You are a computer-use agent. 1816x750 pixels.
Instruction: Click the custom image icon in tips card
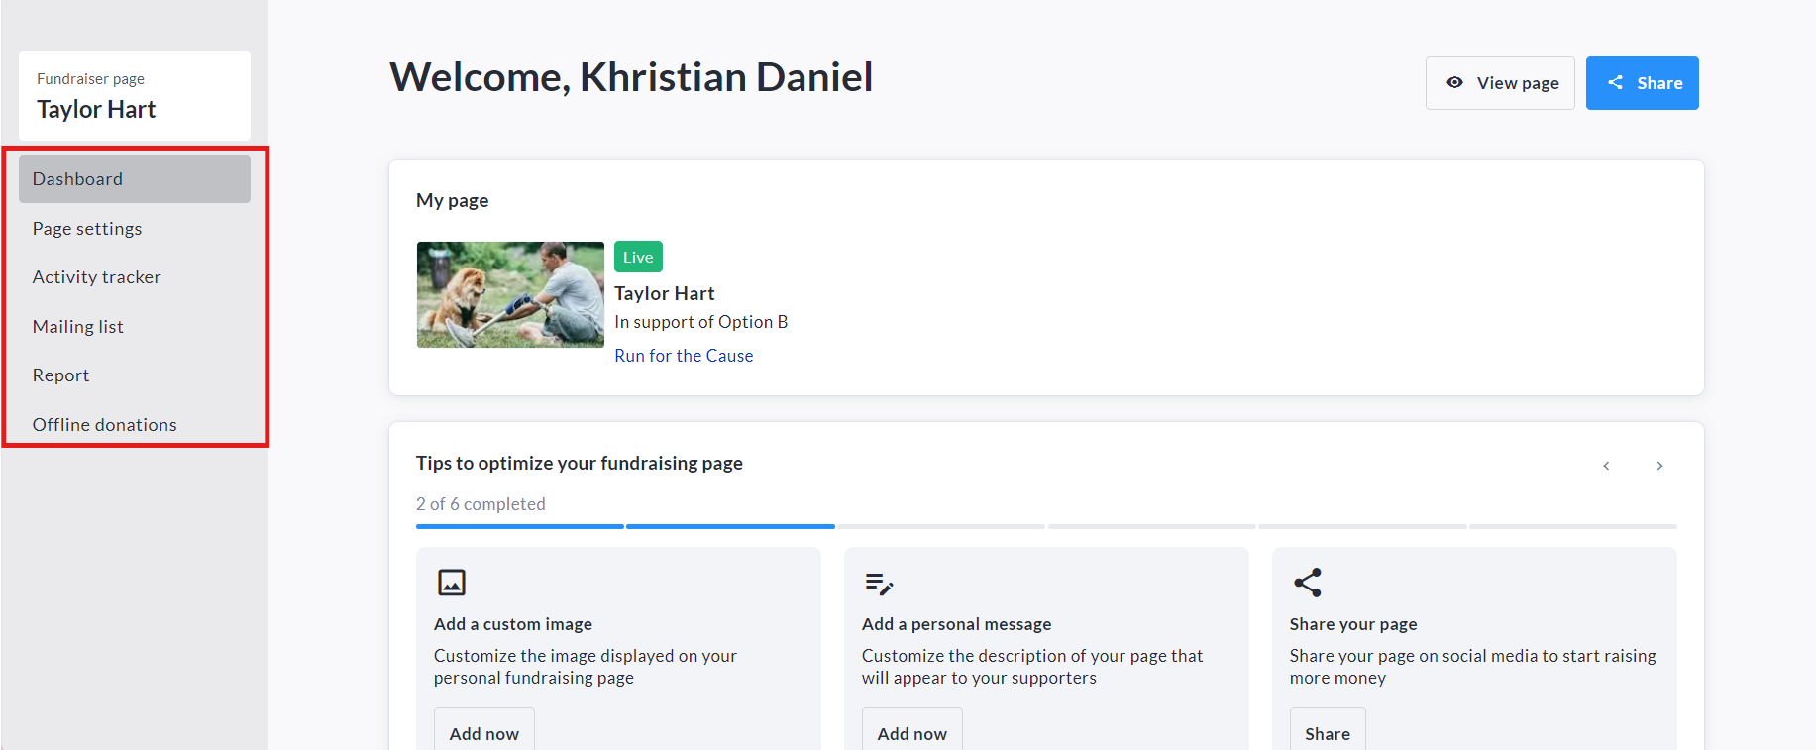click(x=452, y=583)
